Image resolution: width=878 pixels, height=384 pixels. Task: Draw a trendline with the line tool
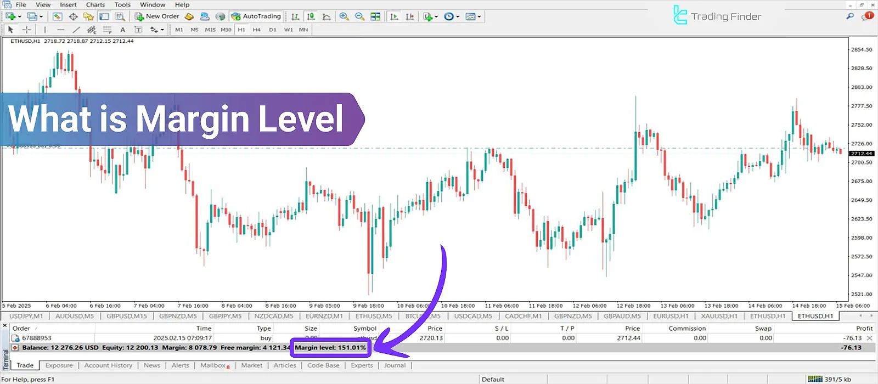click(x=76, y=30)
